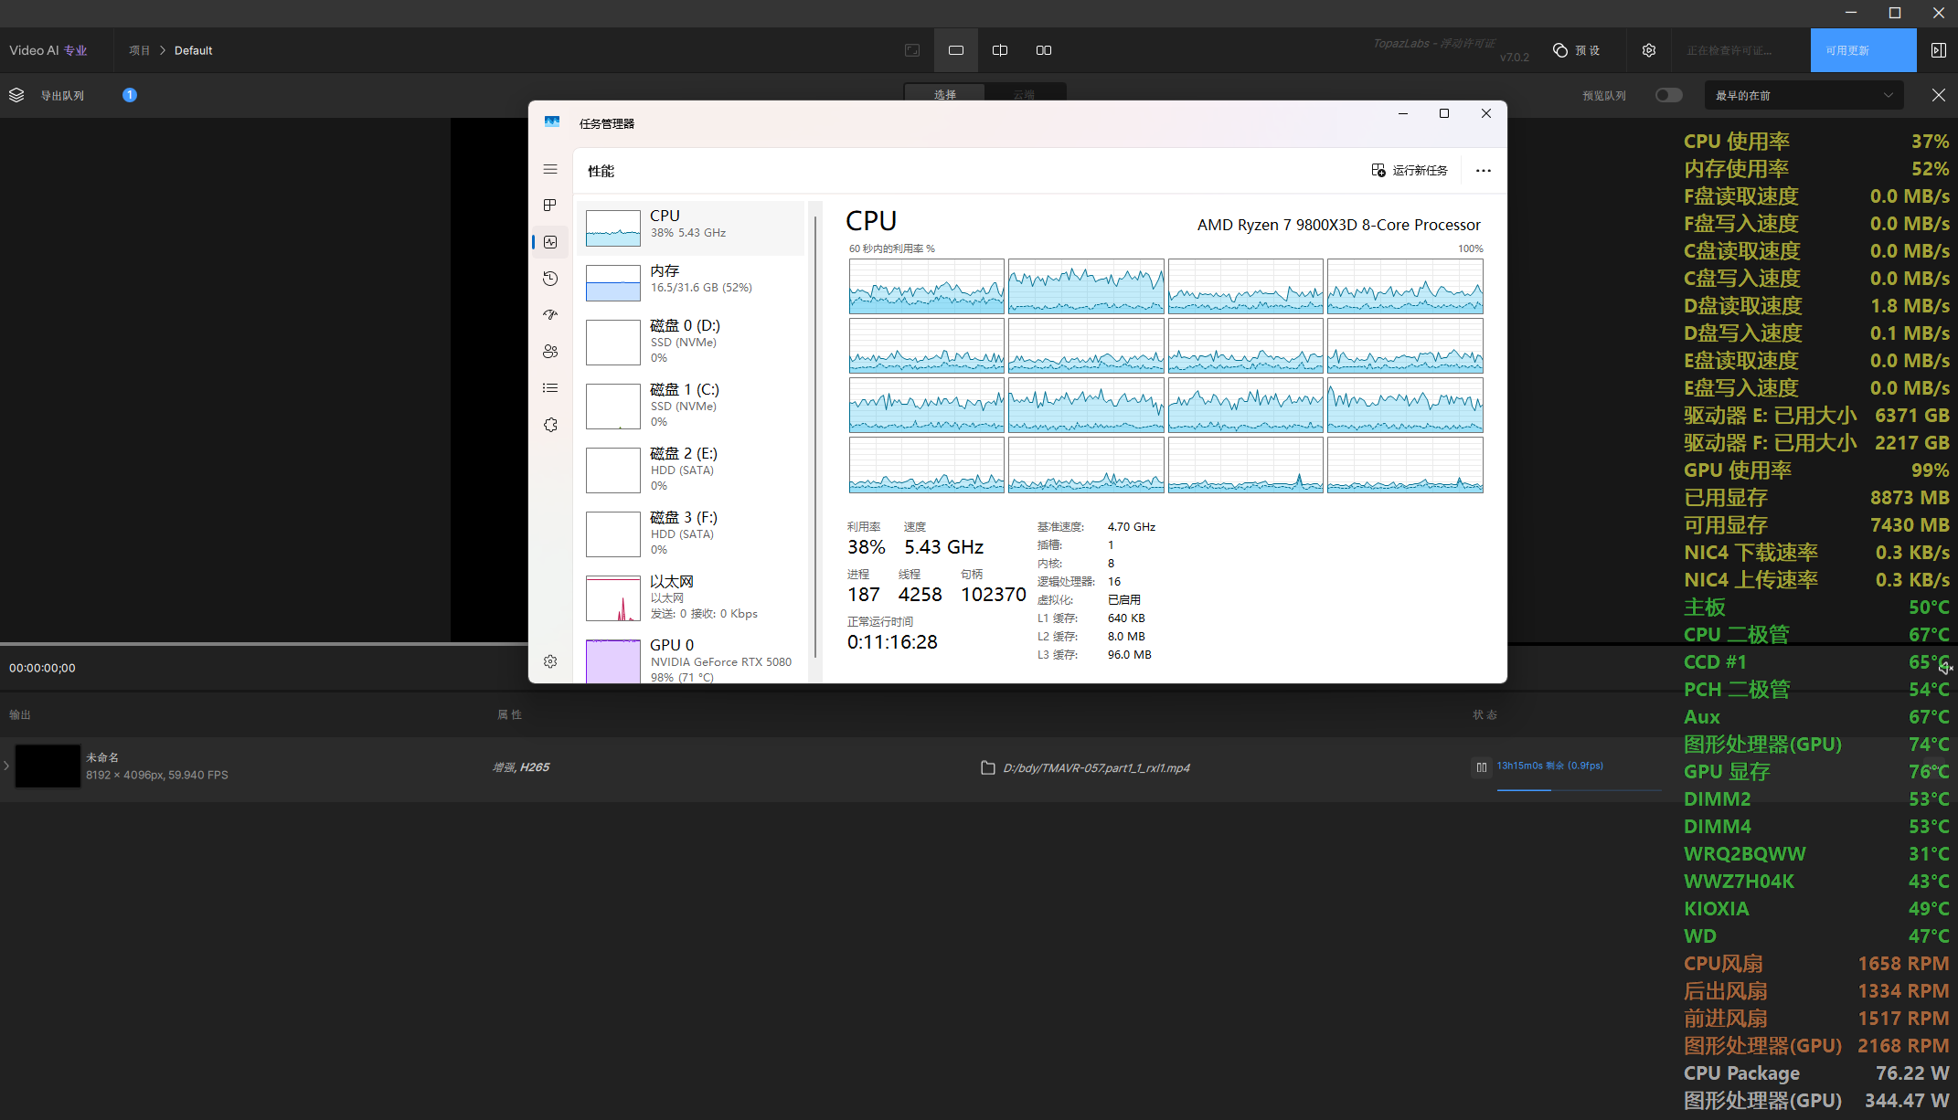This screenshot has height=1120, width=1958.
Task: Expand the 未命名 export row
Action: pyautogui.click(x=6, y=766)
